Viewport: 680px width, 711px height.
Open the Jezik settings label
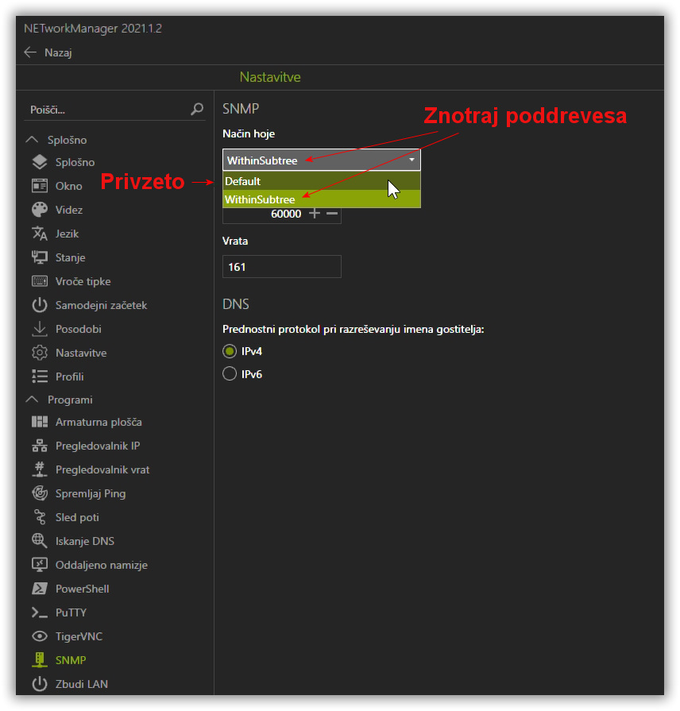(x=67, y=234)
